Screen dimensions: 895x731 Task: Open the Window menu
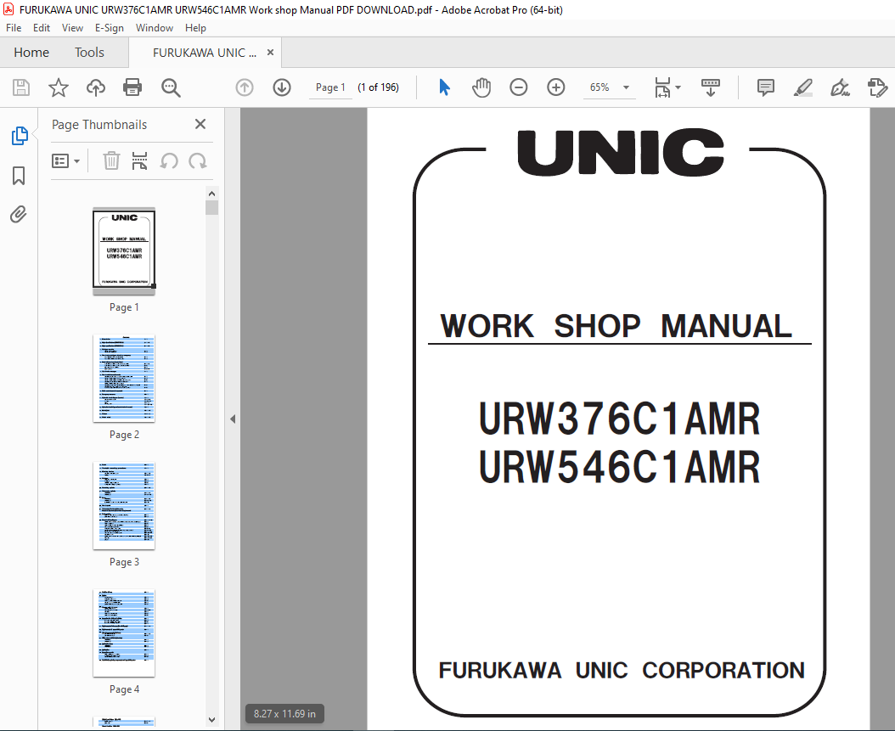click(x=154, y=28)
